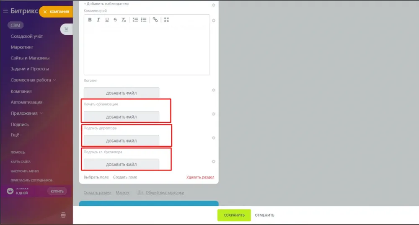Insert numbered list in comment
Screen dimensions: 419x225
[x=135, y=20]
